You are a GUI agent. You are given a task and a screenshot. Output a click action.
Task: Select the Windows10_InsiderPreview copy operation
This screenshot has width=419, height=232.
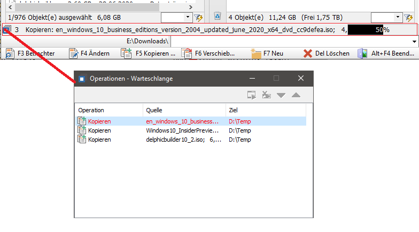click(182, 130)
